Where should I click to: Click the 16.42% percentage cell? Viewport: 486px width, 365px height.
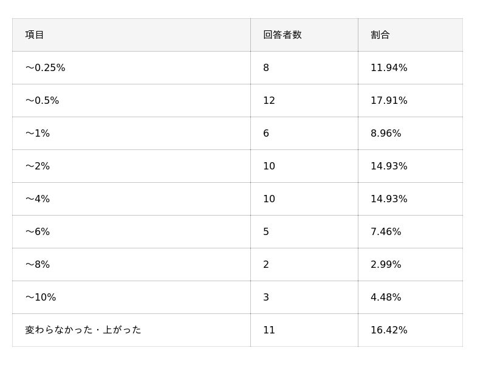[389, 330]
